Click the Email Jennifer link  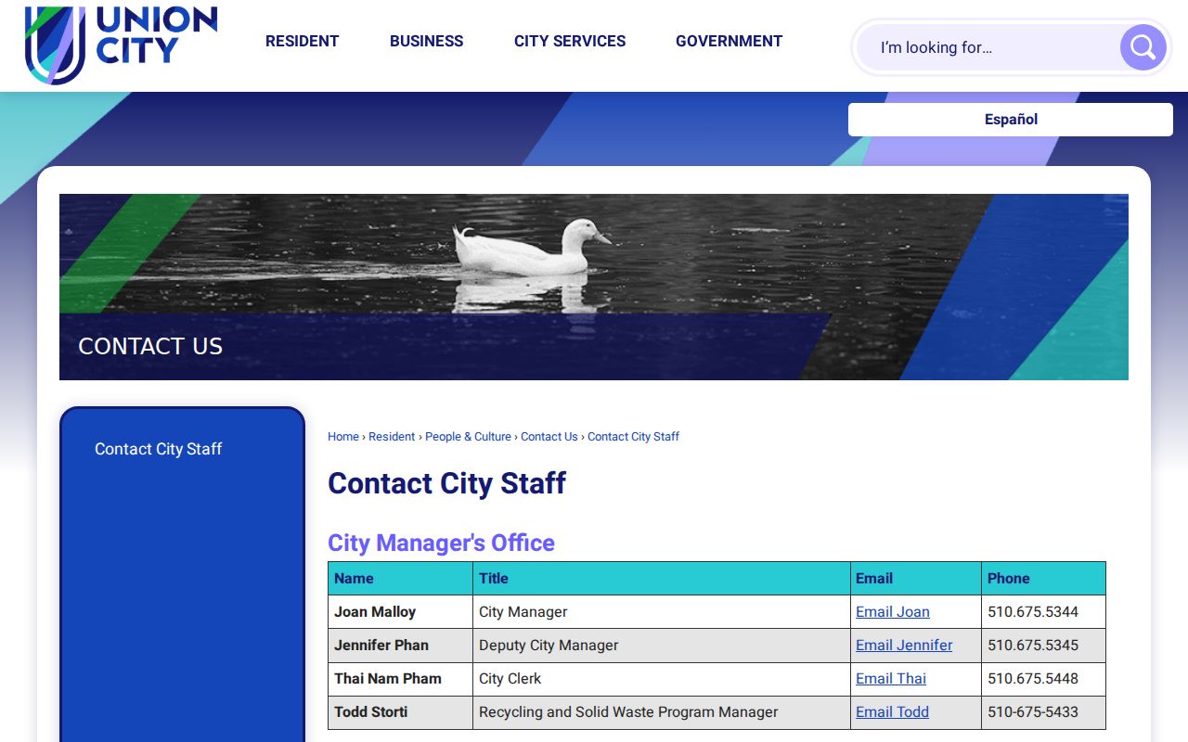click(904, 646)
